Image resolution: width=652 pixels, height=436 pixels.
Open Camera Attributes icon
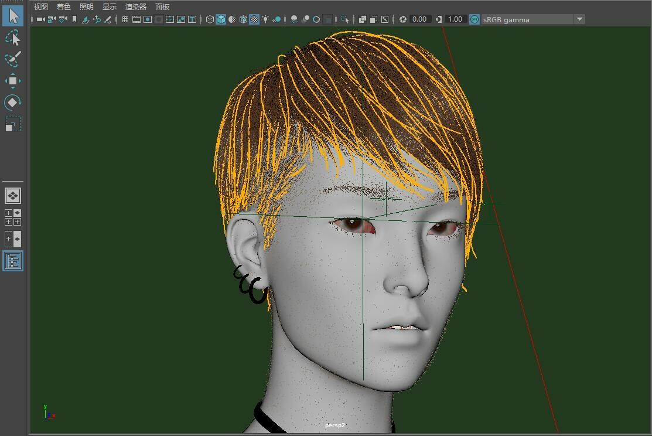[63, 19]
